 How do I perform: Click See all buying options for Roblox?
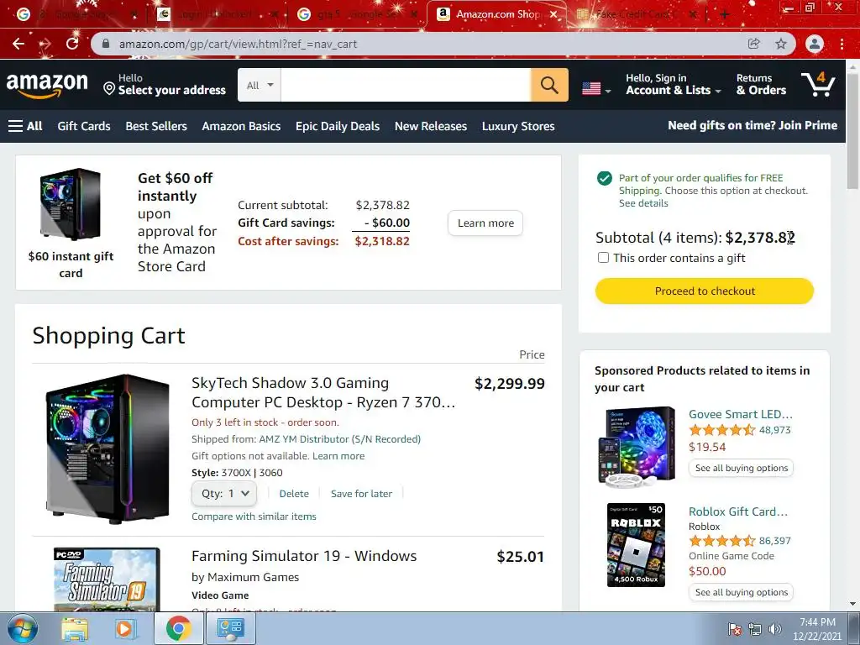(741, 592)
